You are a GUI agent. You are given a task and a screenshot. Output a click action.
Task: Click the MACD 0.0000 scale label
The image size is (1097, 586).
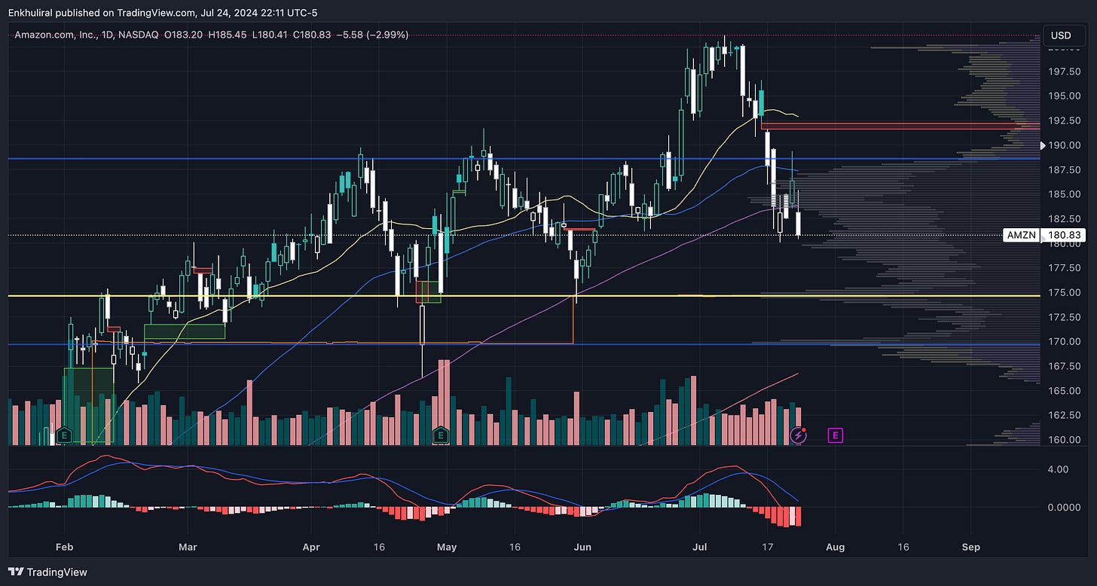1064,508
